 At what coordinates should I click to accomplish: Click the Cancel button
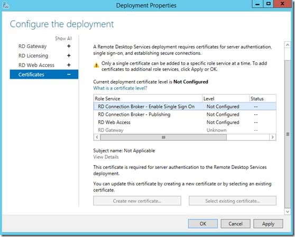[235, 224]
